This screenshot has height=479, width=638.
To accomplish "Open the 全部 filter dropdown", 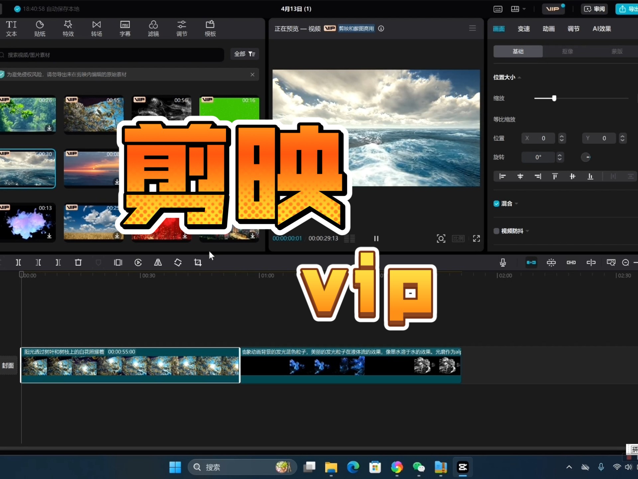I will [245, 54].
